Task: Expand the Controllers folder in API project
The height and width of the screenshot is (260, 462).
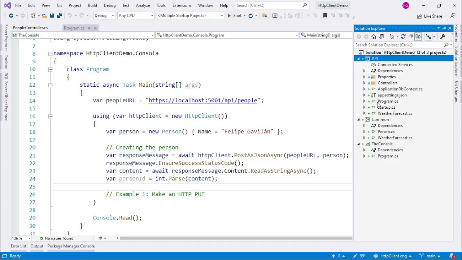Action: [x=364, y=83]
